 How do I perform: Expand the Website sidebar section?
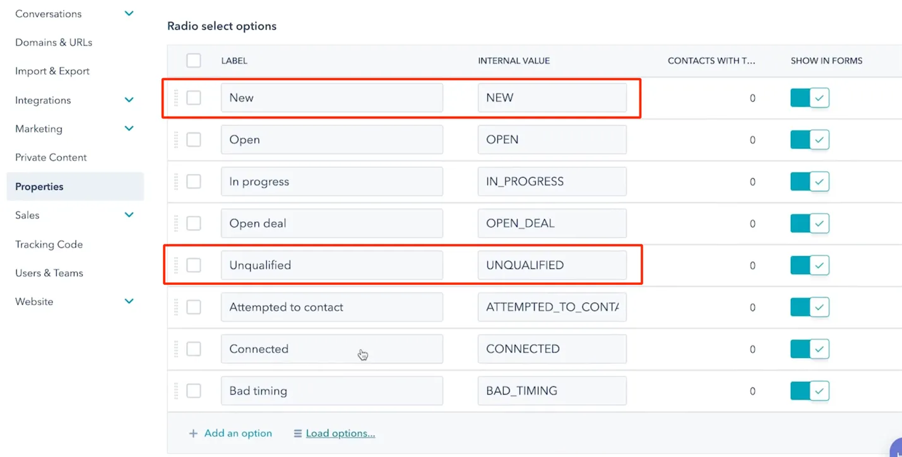(129, 301)
